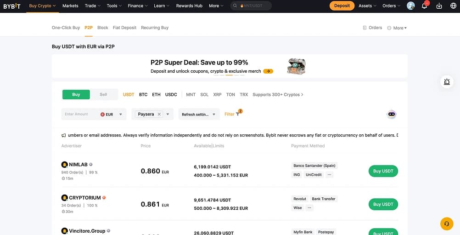
Task: Open notifications bell icon
Action: 424,6
